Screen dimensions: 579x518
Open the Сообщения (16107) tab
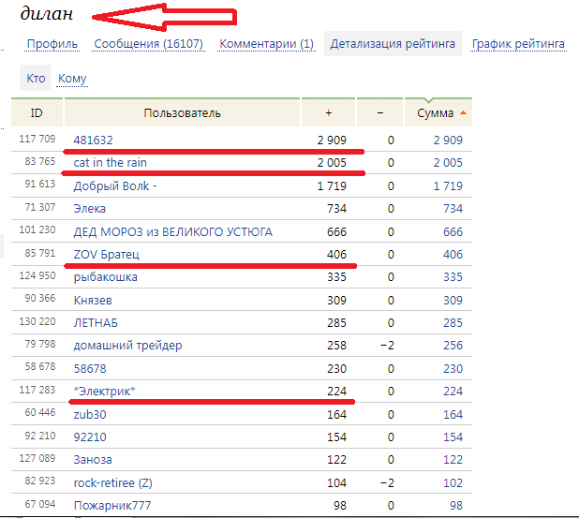tap(148, 44)
